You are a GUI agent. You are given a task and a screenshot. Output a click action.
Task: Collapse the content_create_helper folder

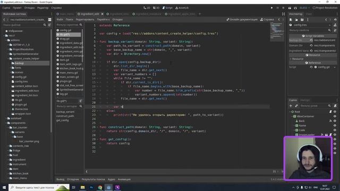[x=8, y=59]
